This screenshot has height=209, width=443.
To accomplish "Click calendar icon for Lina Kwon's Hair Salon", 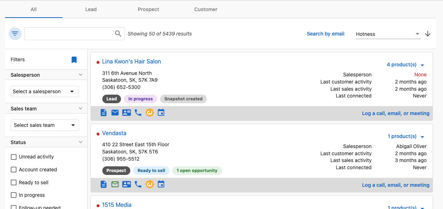I will [x=161, y=113].
